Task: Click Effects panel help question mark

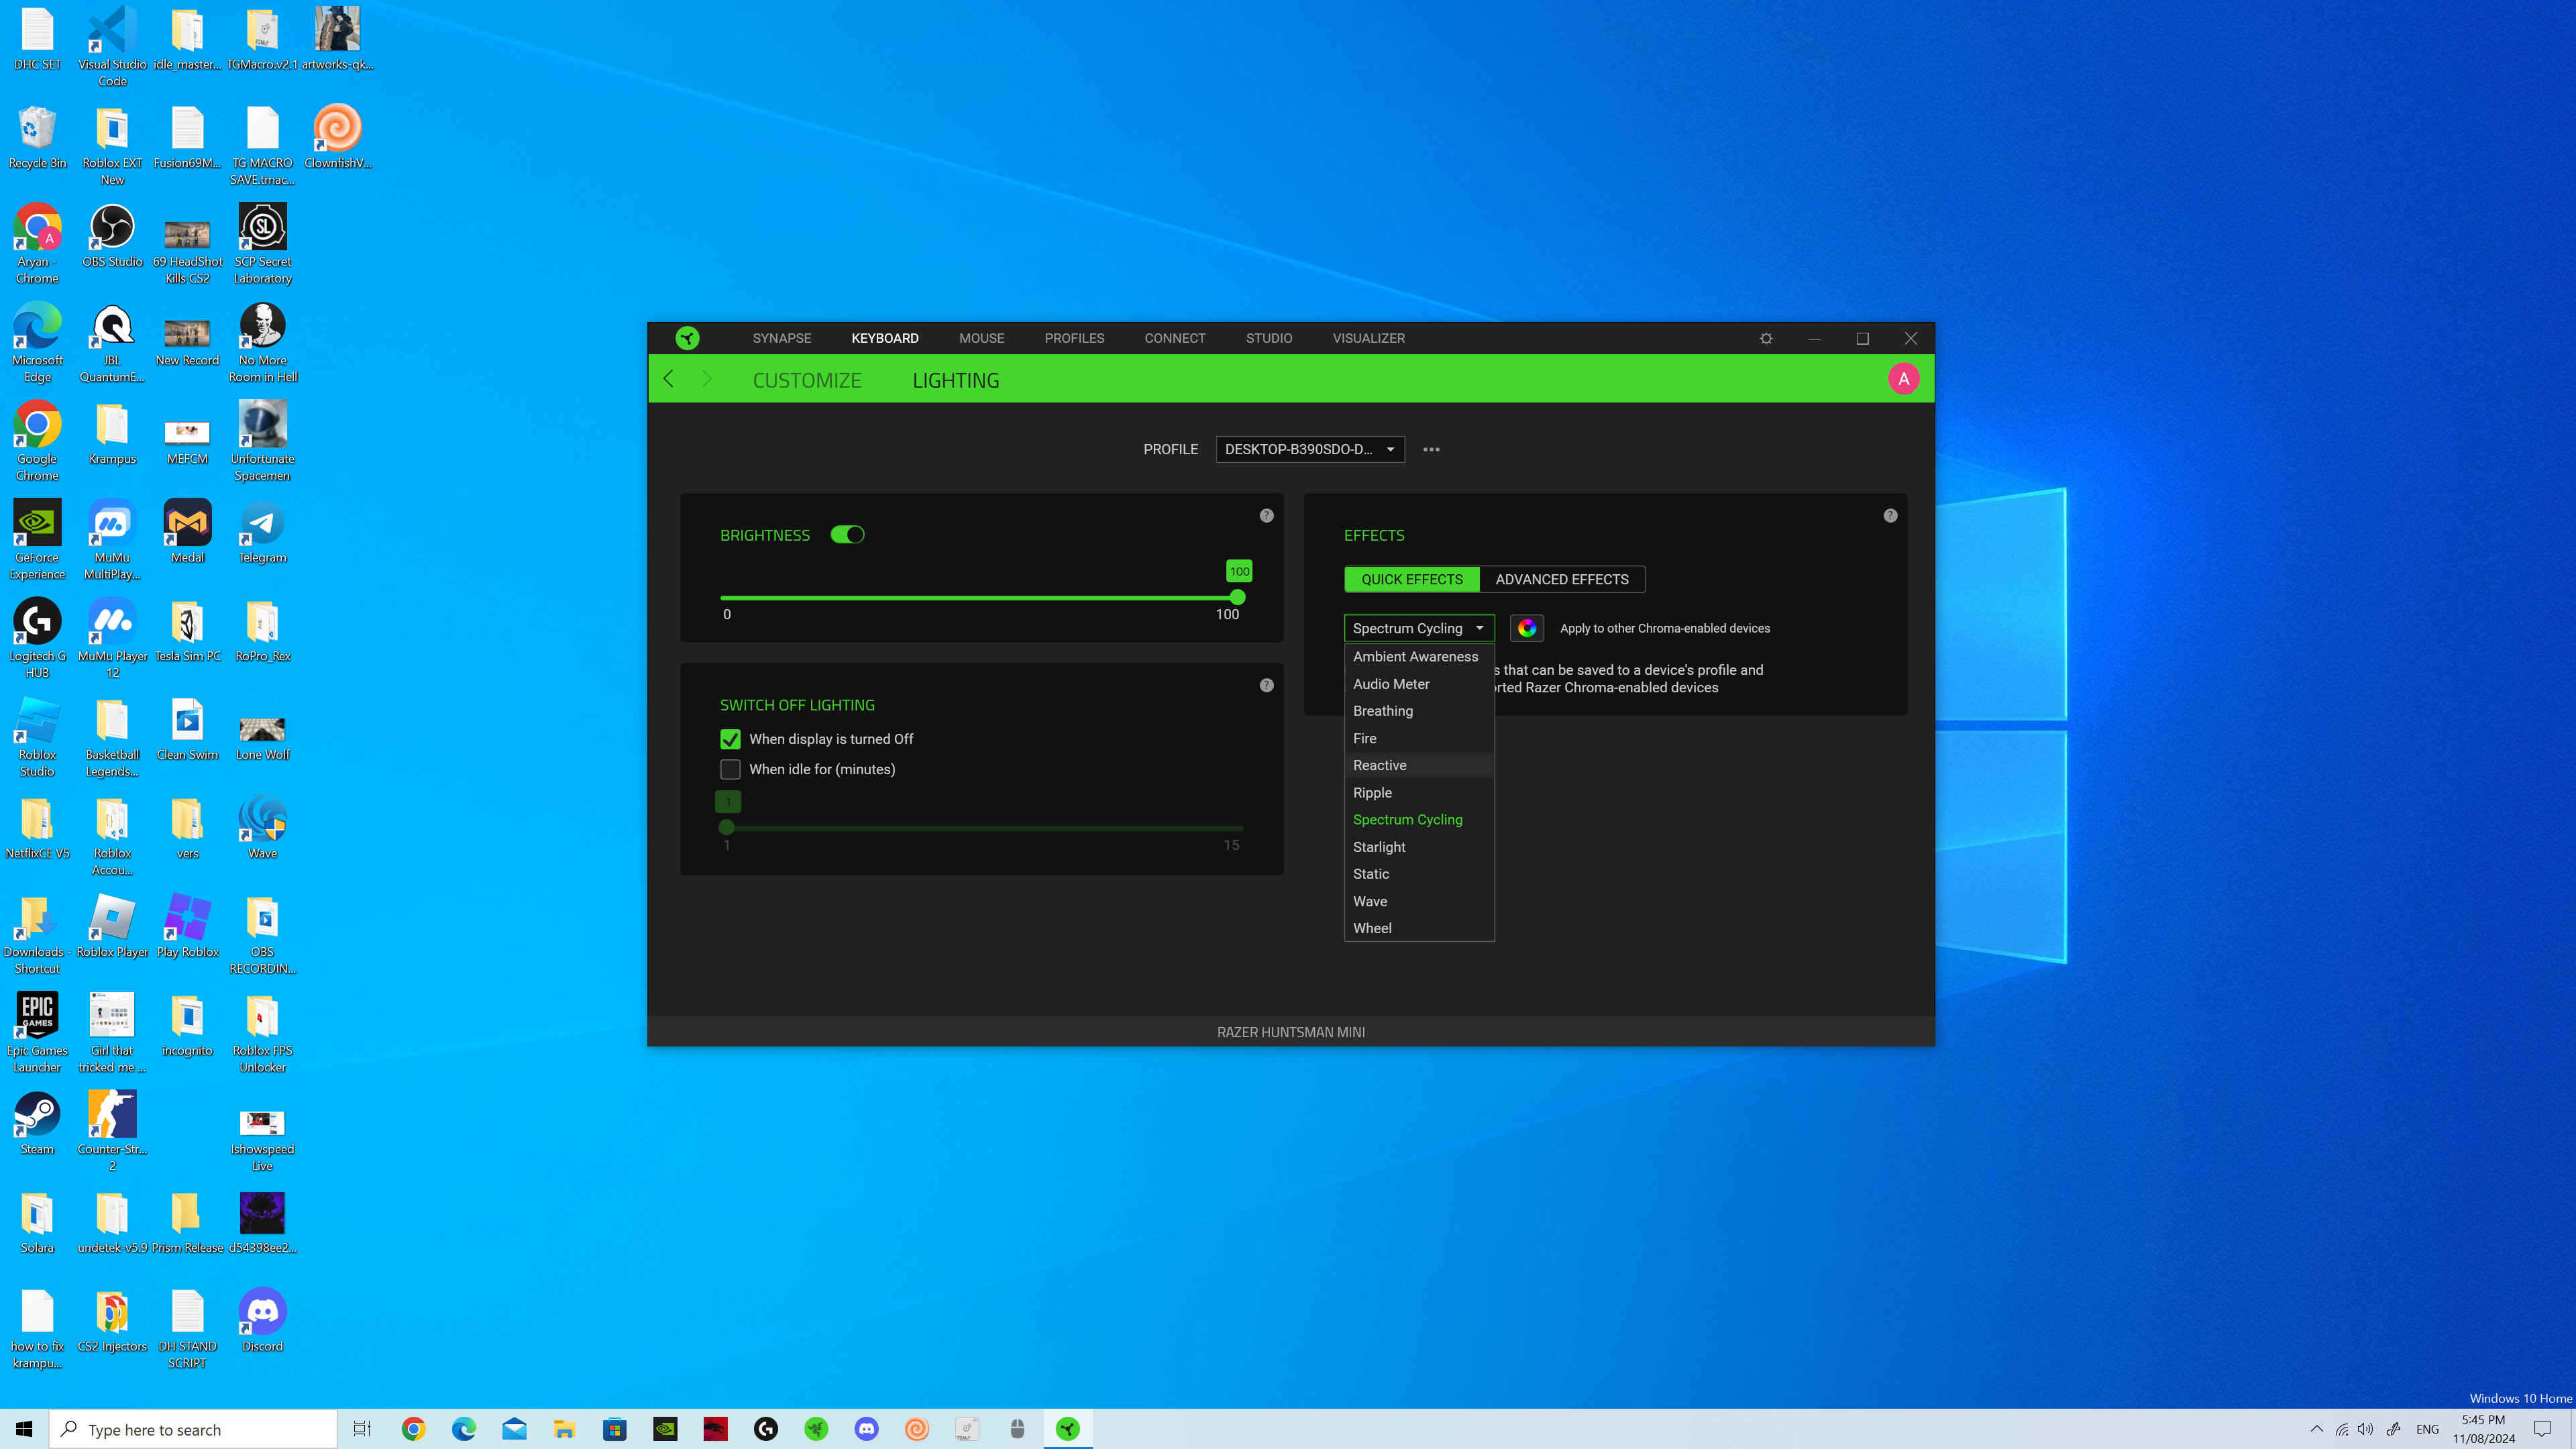Action: pos(1890,516)
